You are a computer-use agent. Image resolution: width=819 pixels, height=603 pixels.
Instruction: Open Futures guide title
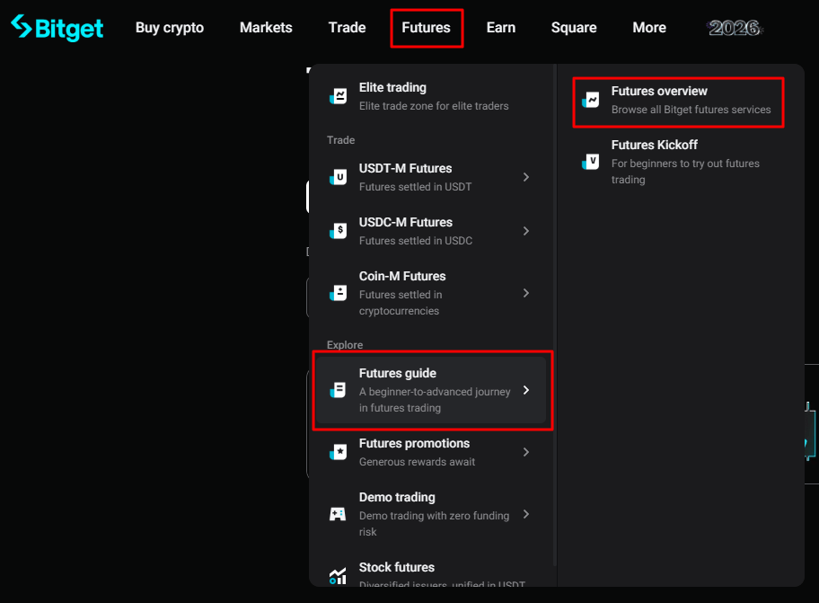pyautogui.click(x=398, y=373)
